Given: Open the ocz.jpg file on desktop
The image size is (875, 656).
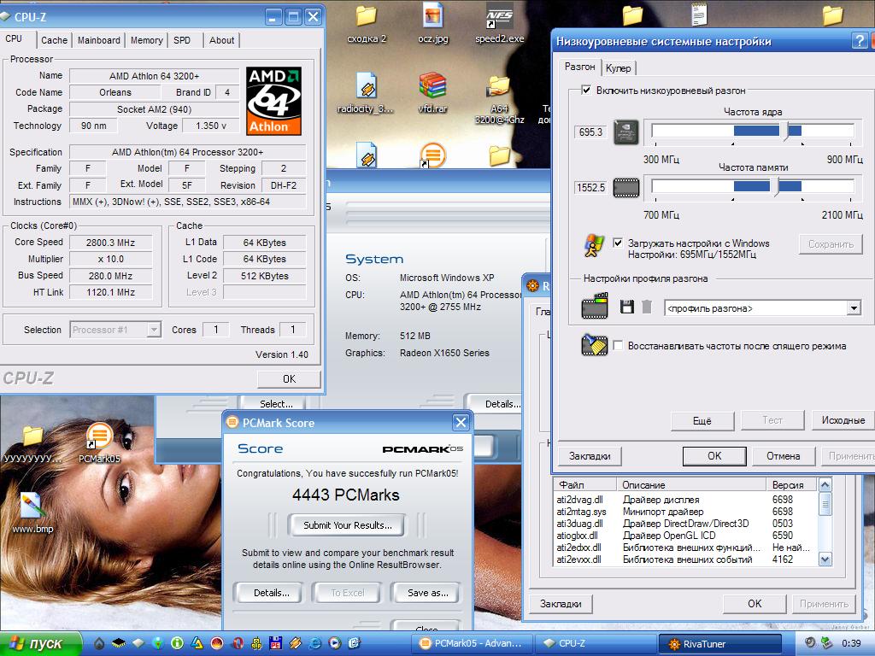Looking at the screenshot, I should (x=433, y=25).
